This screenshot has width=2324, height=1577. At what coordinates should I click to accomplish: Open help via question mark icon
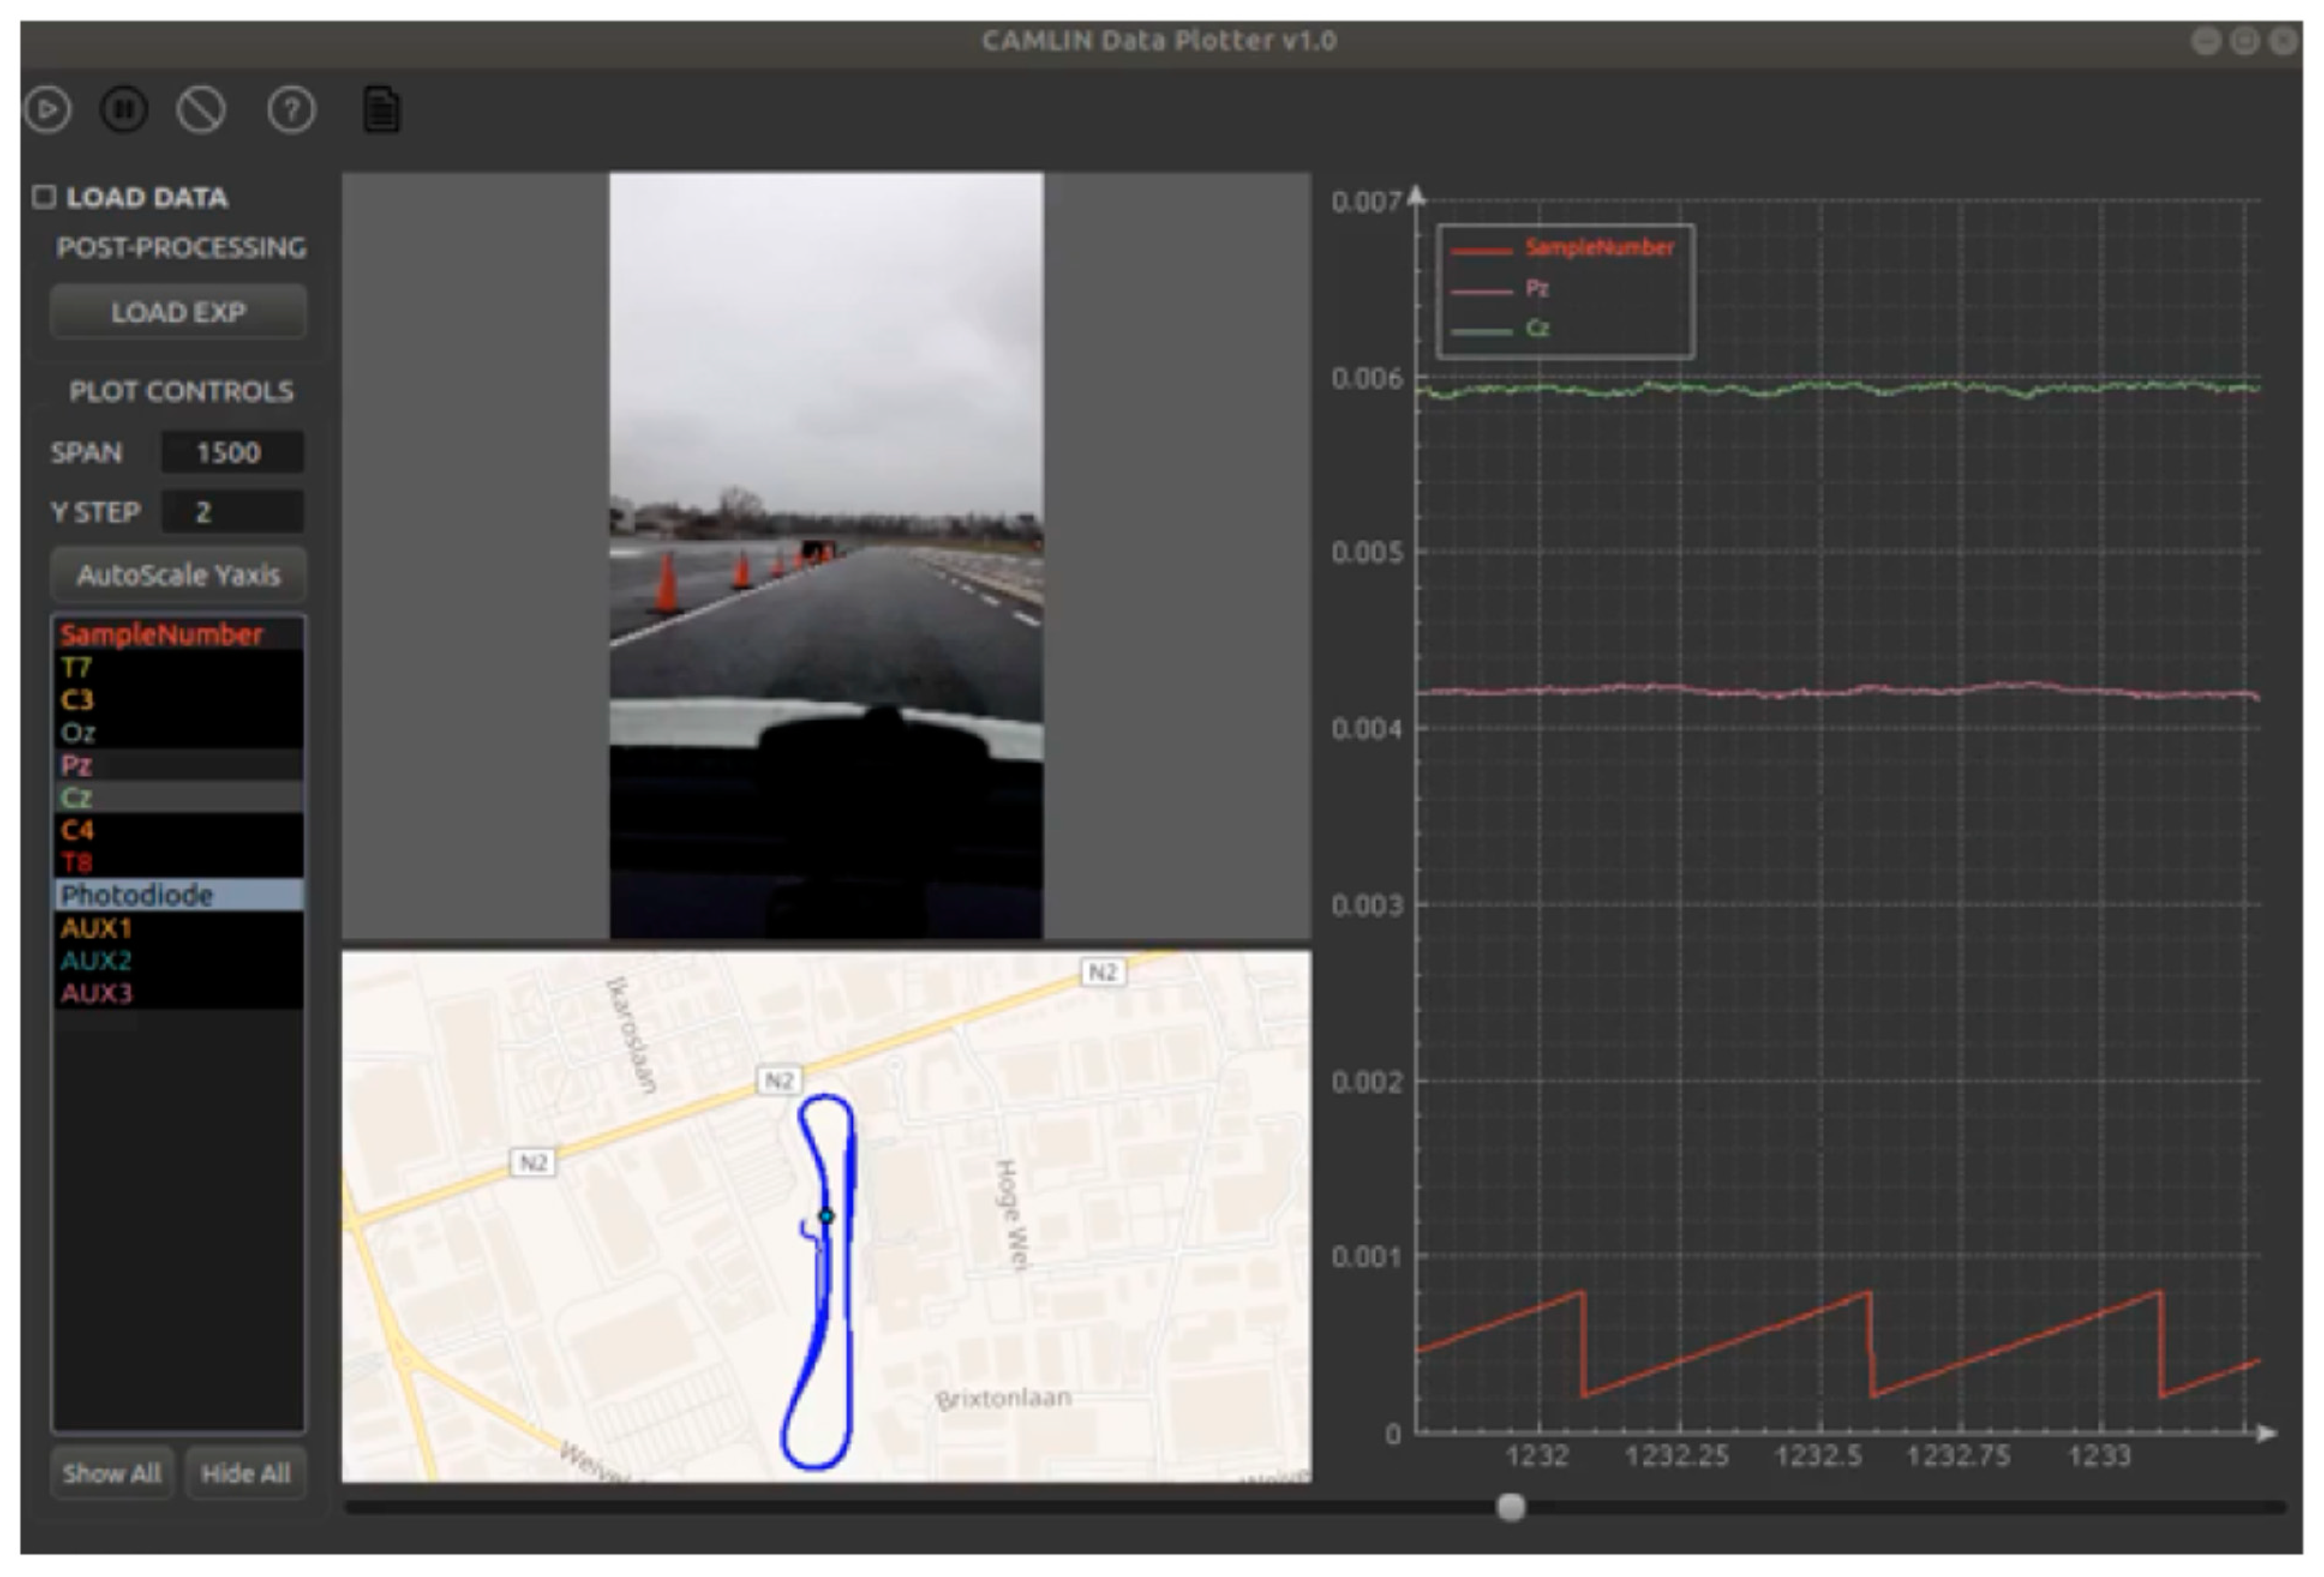pyautogui.click(x=291, y=109)
